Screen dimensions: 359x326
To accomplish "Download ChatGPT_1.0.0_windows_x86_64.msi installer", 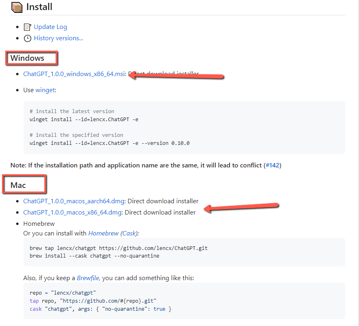I will point(74,74).
